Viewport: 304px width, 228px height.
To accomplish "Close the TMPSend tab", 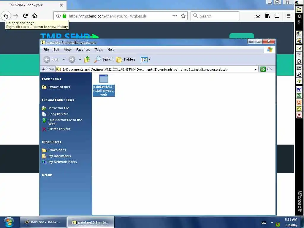I will tap(61, 5).
